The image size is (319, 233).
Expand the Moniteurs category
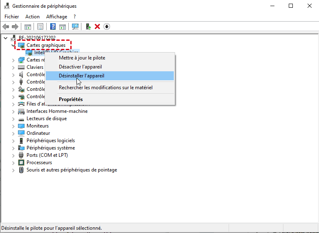pyautogui.click(x=13, y=126)
